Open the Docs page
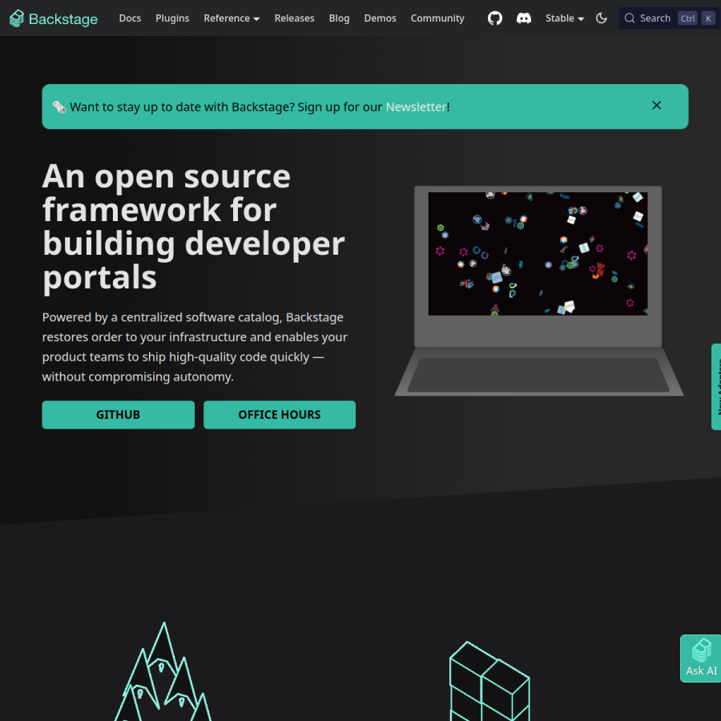 click(130, 18)
